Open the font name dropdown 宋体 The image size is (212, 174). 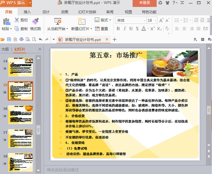(x=145, y=20)
